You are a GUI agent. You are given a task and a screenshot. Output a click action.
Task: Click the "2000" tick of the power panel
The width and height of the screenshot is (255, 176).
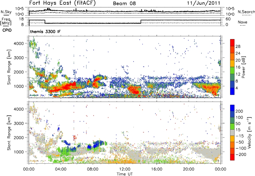tap(19, 72)
